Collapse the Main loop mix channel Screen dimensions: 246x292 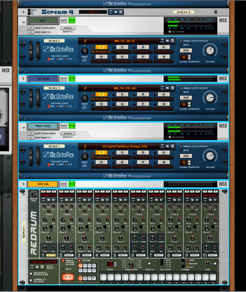pos(24,128)
